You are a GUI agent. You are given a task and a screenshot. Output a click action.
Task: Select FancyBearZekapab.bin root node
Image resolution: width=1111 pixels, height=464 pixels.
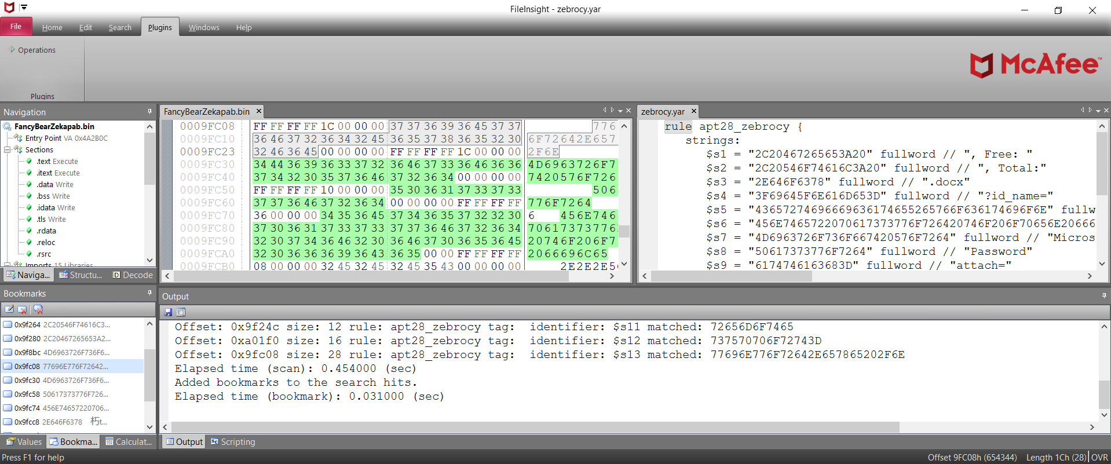pos(54,126)
